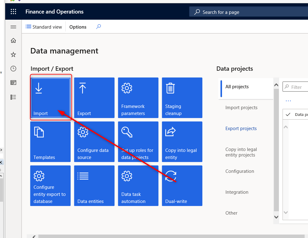Open the ellipsis more-options menu above grid
Image resolution: width=308 pixels, height=238 pixels.
[288, 101]
